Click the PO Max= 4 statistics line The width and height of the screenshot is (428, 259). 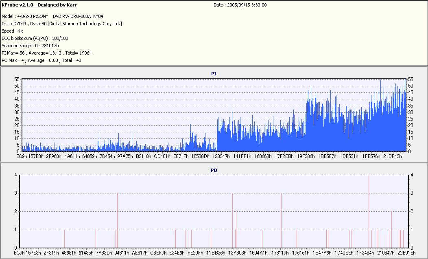[x=41, y=60]
